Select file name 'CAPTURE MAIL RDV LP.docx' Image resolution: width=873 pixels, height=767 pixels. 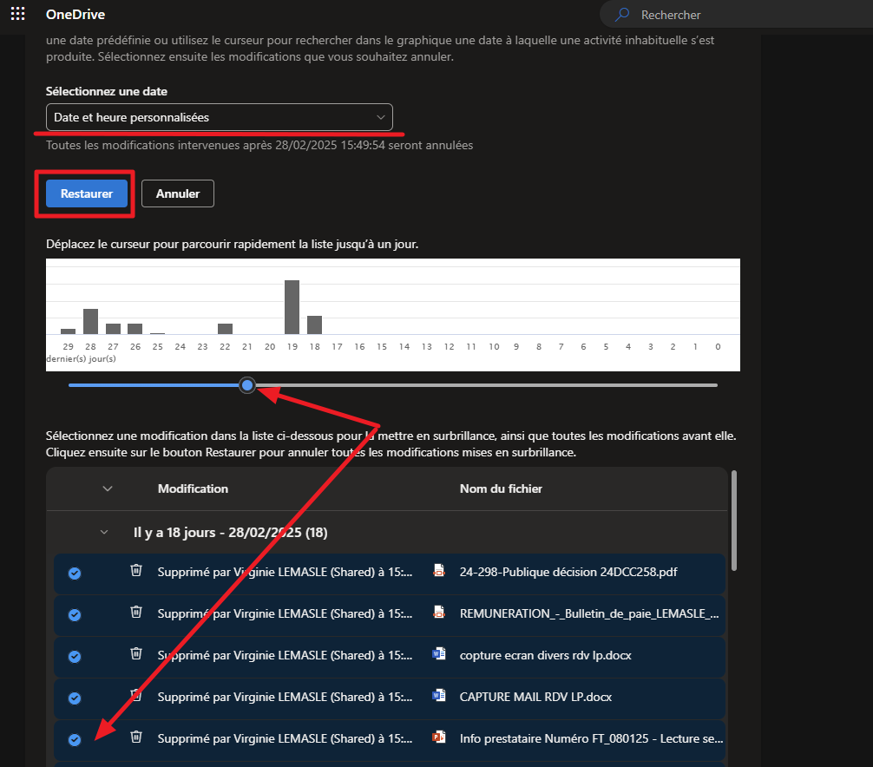535,697
